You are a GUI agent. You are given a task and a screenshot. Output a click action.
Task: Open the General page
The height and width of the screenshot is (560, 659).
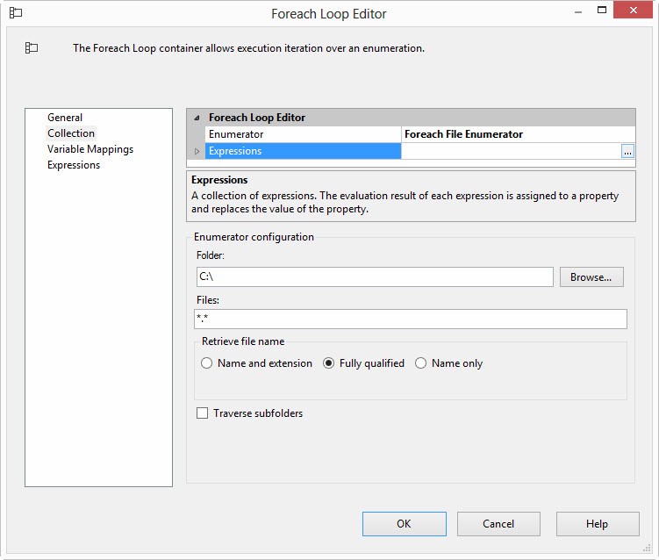[65, 118]
